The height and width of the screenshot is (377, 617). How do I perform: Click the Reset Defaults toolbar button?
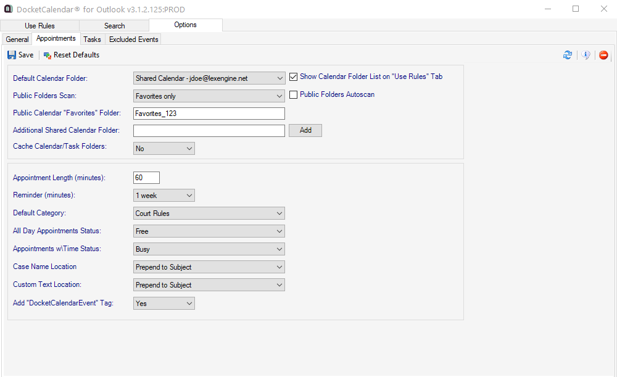(x=72, y=55)
